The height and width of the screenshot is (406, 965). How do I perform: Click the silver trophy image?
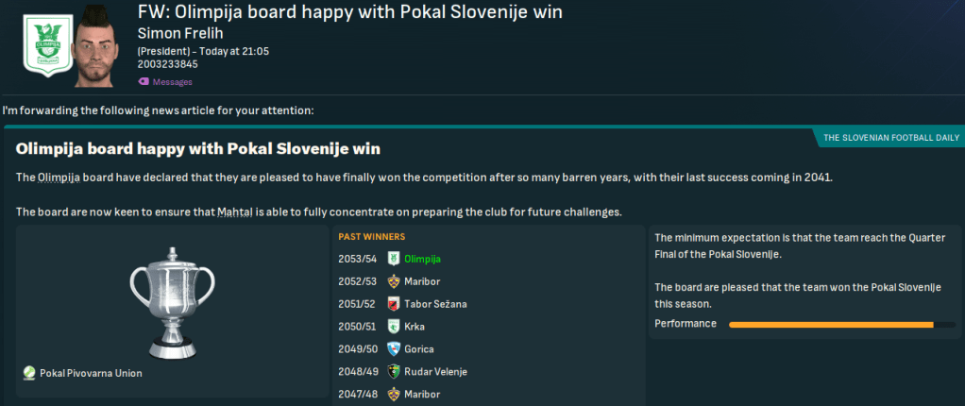[171, 297]
